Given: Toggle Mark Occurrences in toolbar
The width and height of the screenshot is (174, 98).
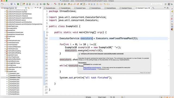Looking at the screenshot, I should pyautogui.click(x=84, y=4).
